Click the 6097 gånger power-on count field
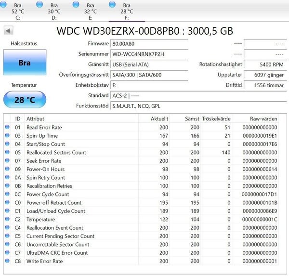 coord(265,75)
